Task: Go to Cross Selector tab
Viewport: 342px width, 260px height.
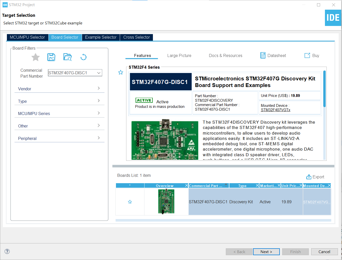Action: pyautogui.click(x=137, y=37)
